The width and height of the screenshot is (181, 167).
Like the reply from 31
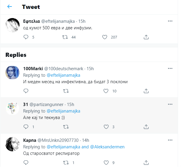106,127
